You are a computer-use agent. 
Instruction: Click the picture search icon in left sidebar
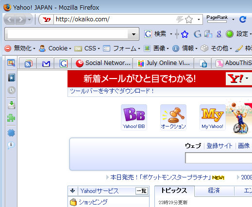11,63
